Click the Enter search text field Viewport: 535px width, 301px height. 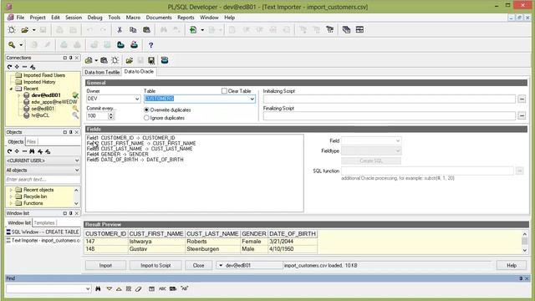point(43,179)
